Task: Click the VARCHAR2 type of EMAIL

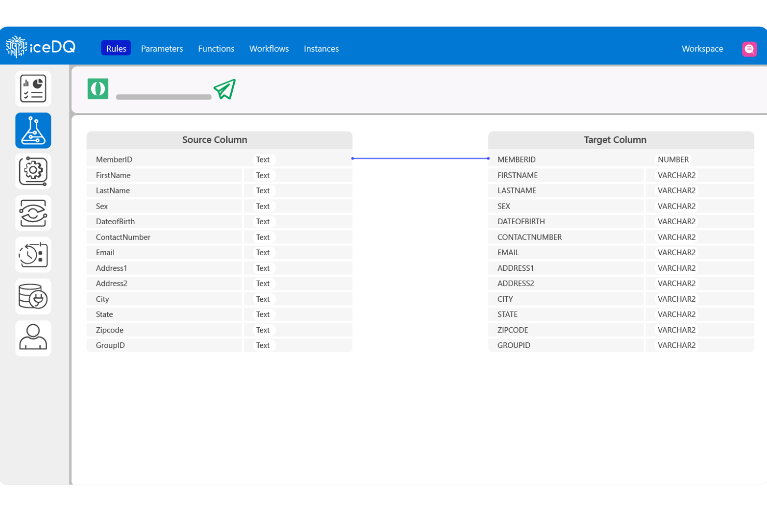Action: tap(676, 253)
